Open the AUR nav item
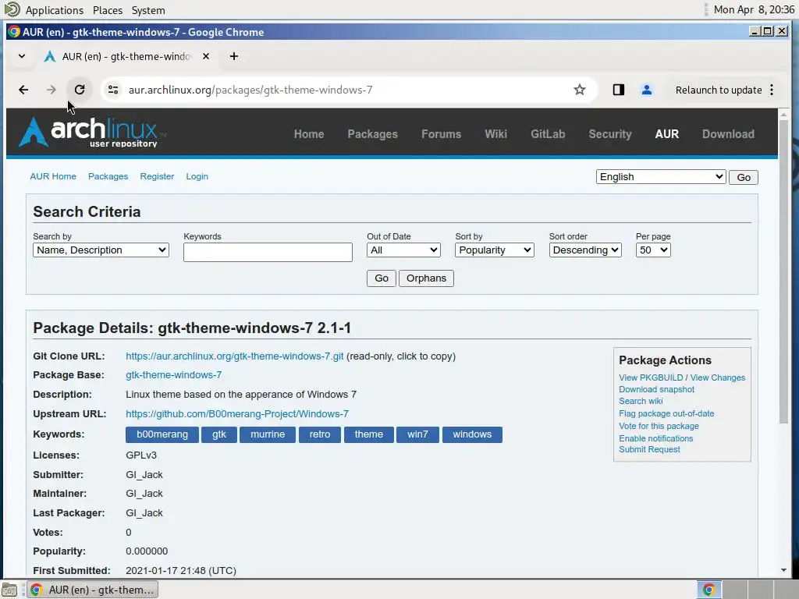Viewport: 799px width, 599px height. [x=666, y=134]
